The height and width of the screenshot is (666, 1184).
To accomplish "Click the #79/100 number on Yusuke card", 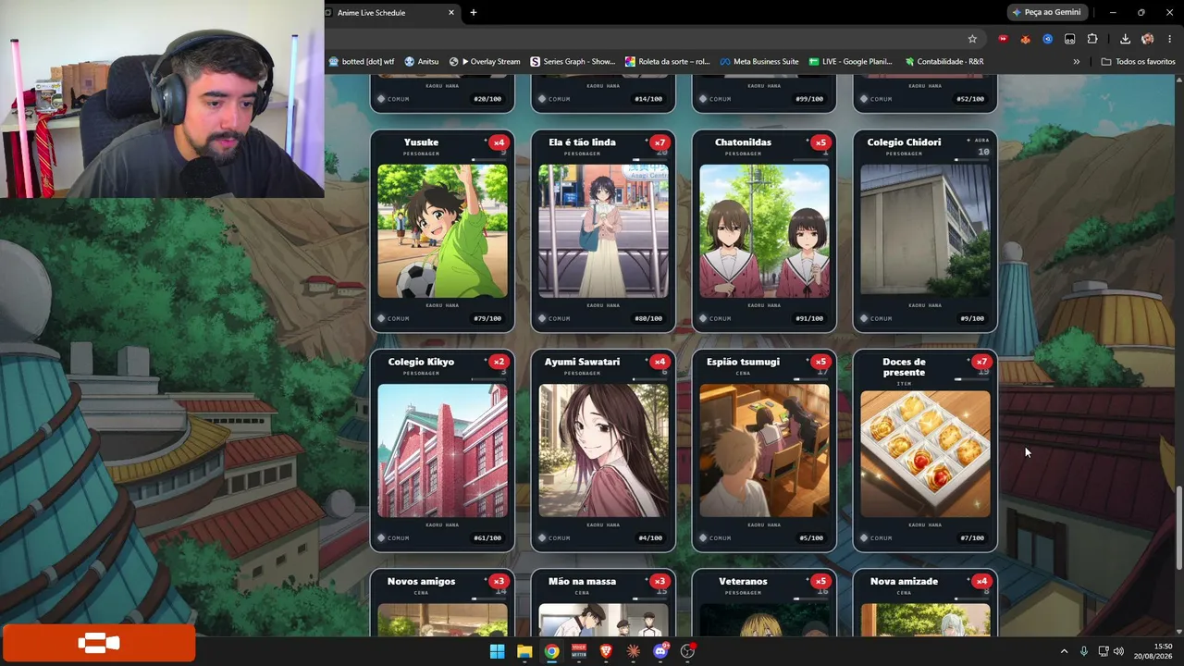I will pos(487,318).
